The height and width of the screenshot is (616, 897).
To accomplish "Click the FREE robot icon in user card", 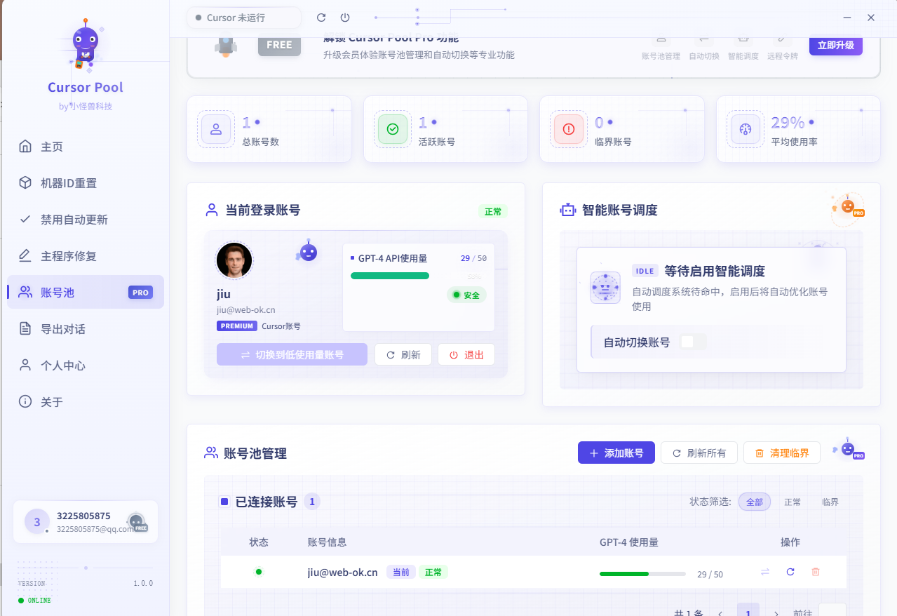I will tap(137, 522).
